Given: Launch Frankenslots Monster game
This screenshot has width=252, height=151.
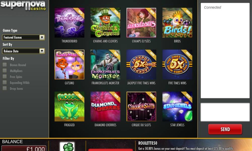Looking at the screenshot, I should coord(105,64).
